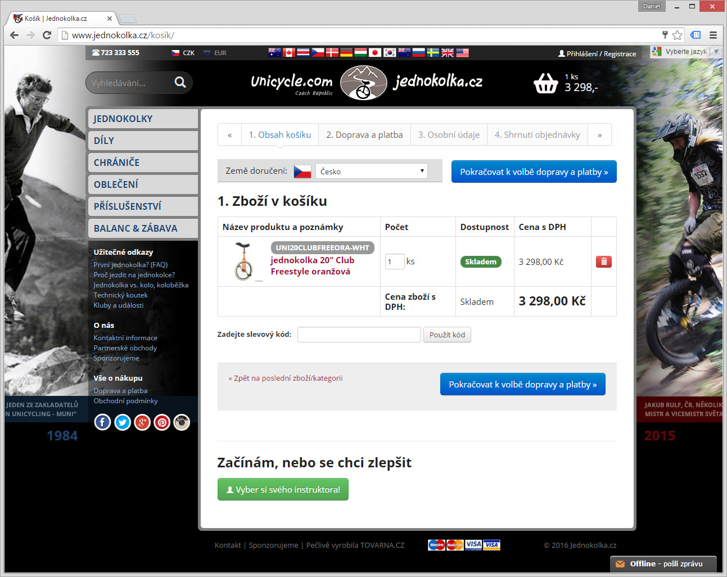Select the Hungarian flag

pyautogui.click(x=361, y=52)
